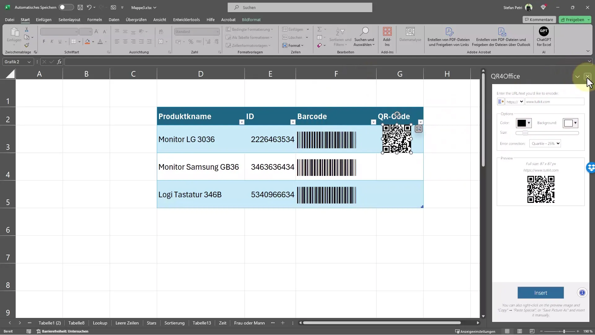The width and height of the screenshot is (595, 335).
Task: Open the Ansicht ribbon menu
Action: (x=159, y=19)
